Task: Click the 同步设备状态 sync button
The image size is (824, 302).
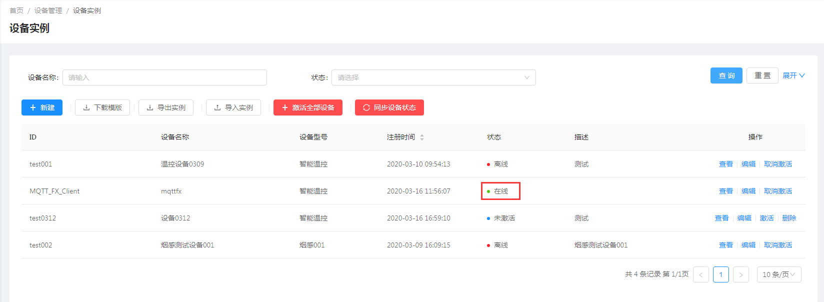Action: pos(389,107)
